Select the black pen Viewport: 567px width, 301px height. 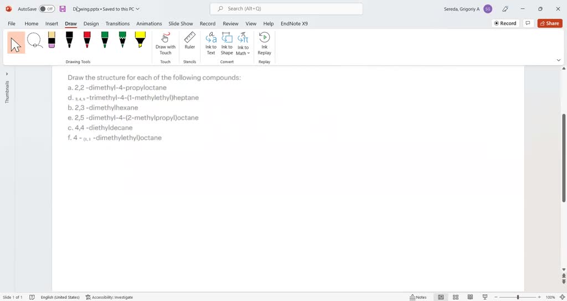(x=69, y=40)
